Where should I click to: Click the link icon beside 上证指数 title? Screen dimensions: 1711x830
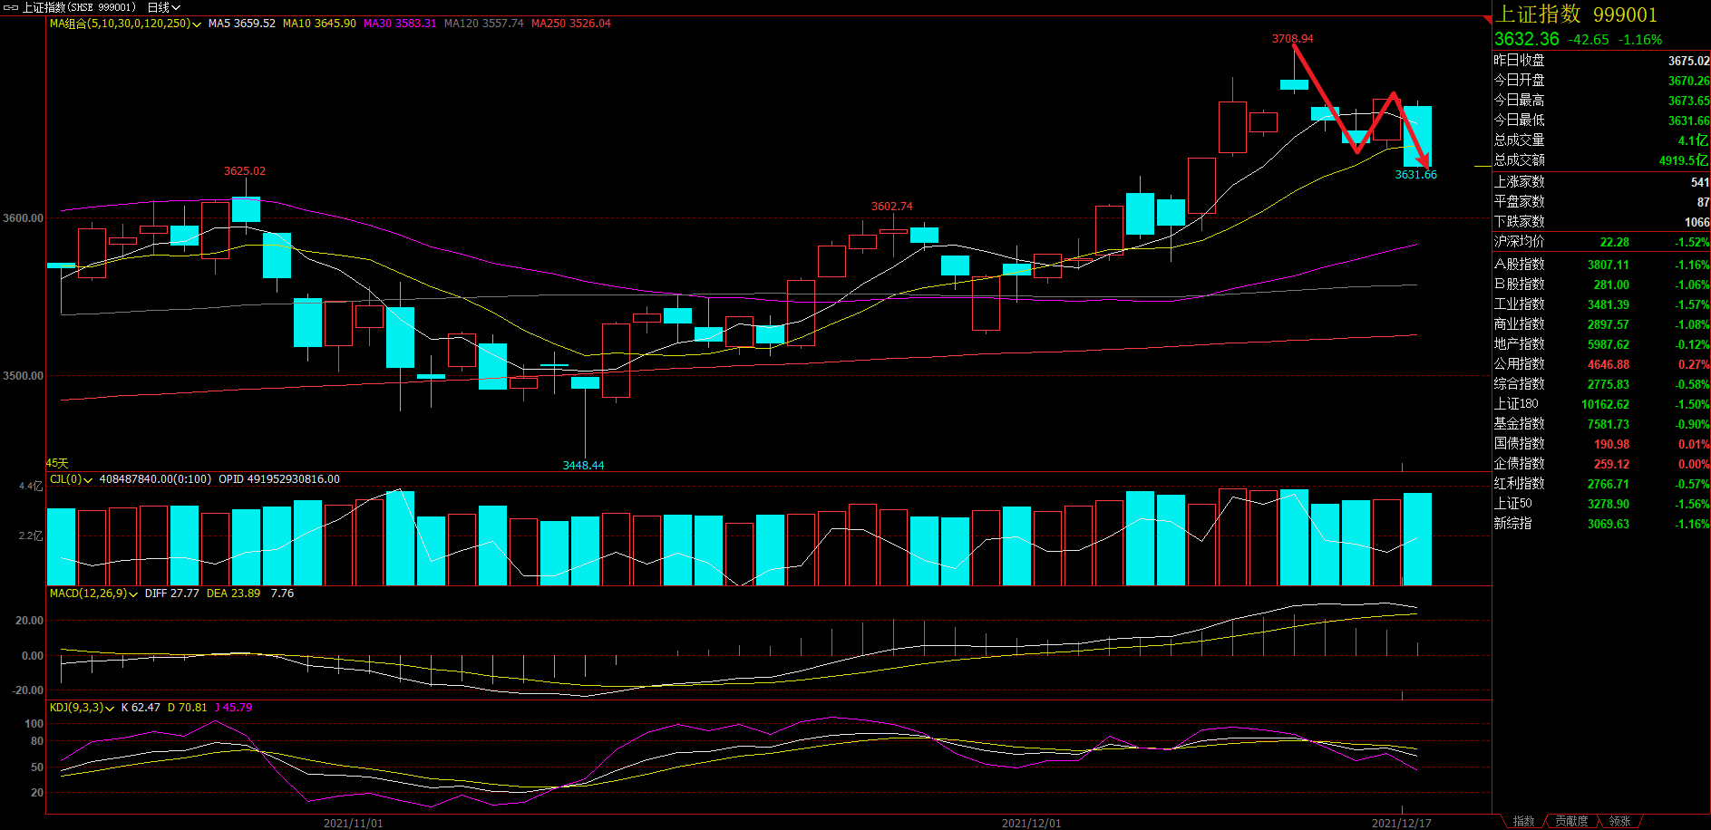click(11, 7)
